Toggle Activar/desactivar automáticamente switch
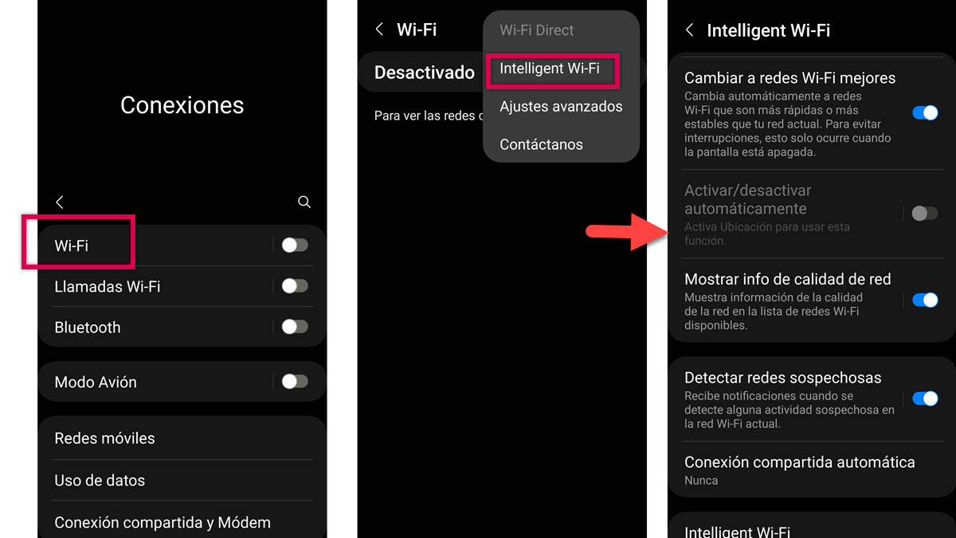 (925, 214)
